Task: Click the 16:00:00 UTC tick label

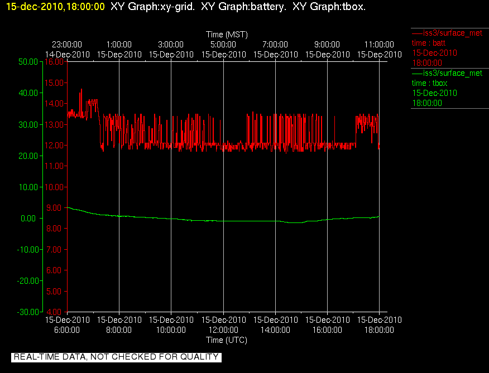Action: click(x=327, y=330)
